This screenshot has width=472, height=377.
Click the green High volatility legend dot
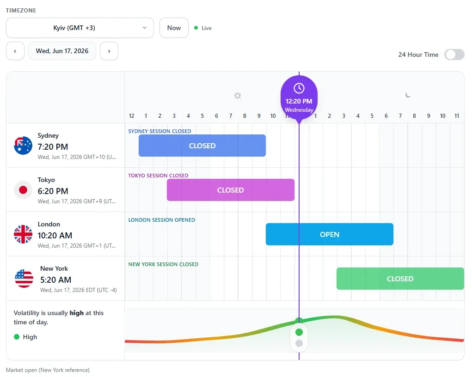(x=17, y=337)
